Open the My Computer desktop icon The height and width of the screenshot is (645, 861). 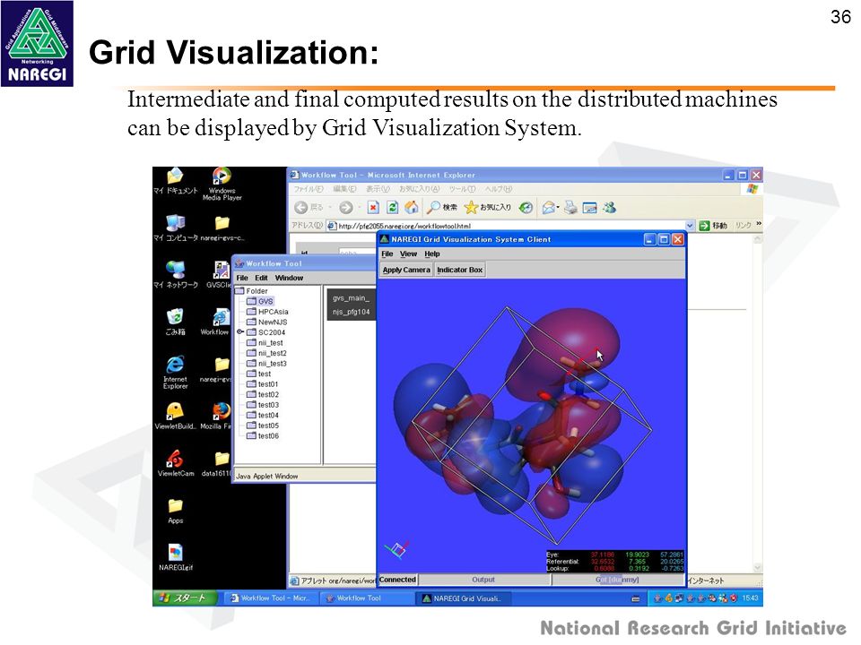(x=175, y=228)
